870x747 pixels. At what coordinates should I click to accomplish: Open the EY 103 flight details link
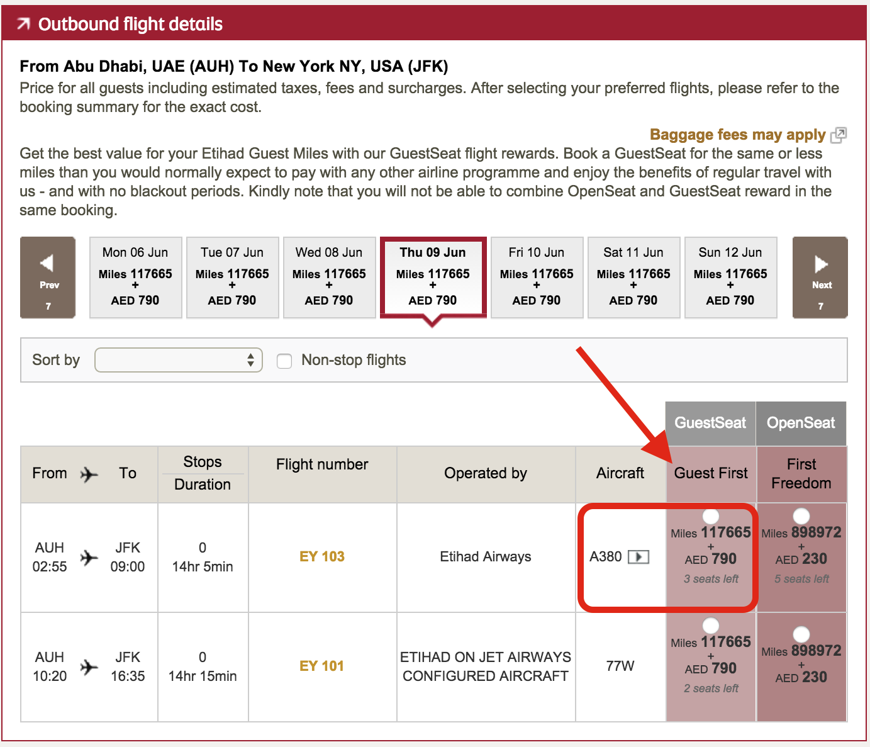(x=322, y=556)
